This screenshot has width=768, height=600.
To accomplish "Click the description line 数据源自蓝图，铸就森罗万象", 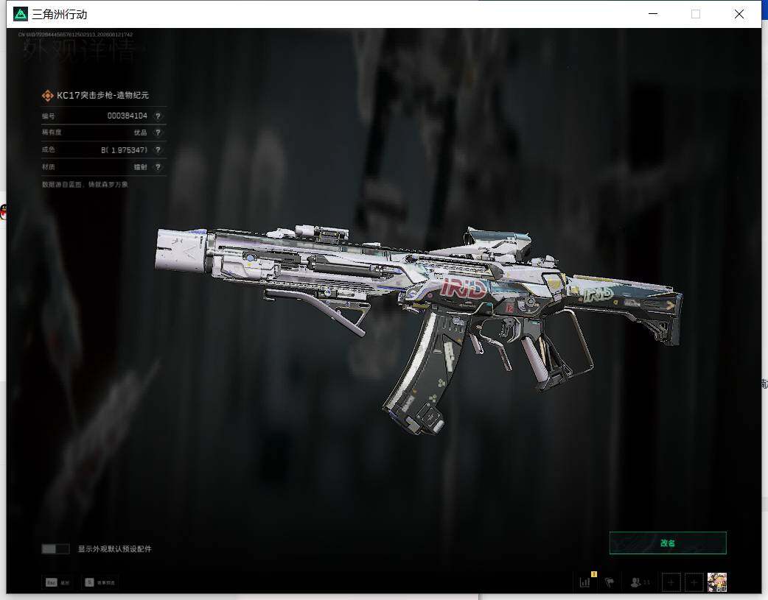I will [85, 185].
